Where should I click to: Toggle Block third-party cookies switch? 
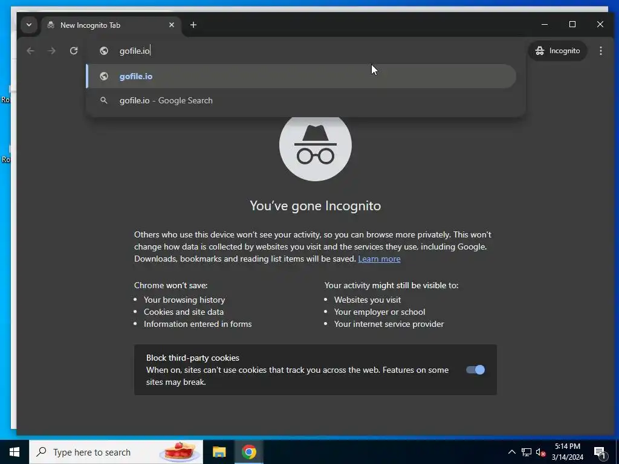point(475,370)
